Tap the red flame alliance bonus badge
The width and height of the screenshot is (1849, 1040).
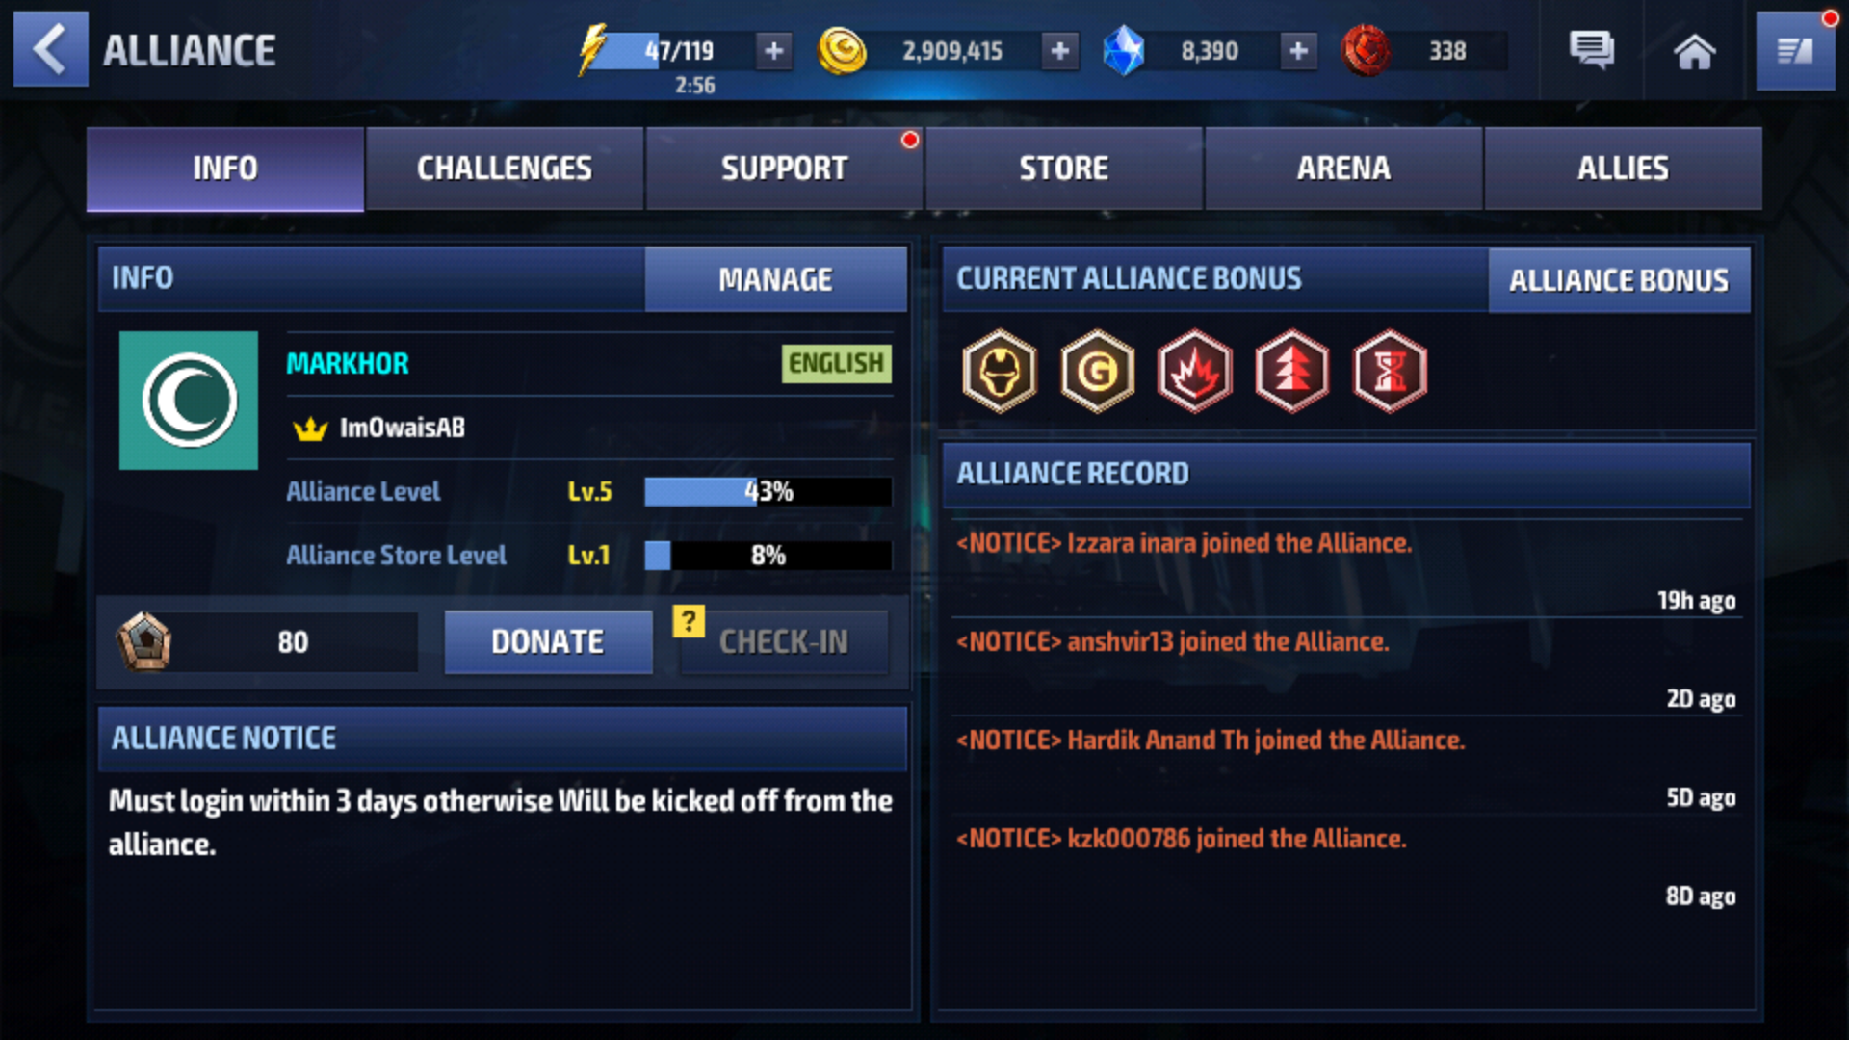(1194, 371)
